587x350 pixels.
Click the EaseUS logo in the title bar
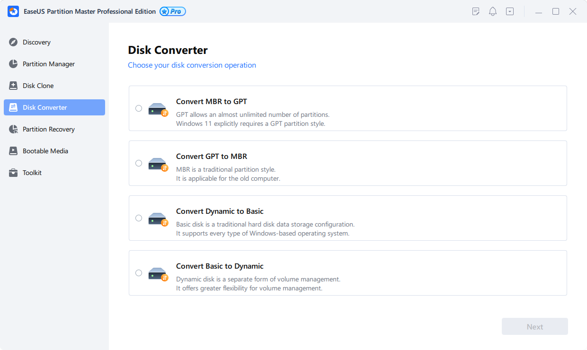pos(13,11)
